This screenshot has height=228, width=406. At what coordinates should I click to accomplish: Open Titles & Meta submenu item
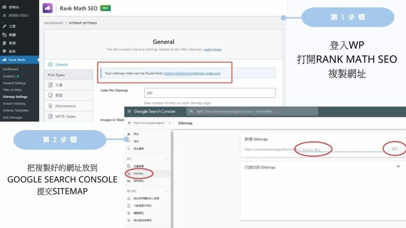(12, 90)
